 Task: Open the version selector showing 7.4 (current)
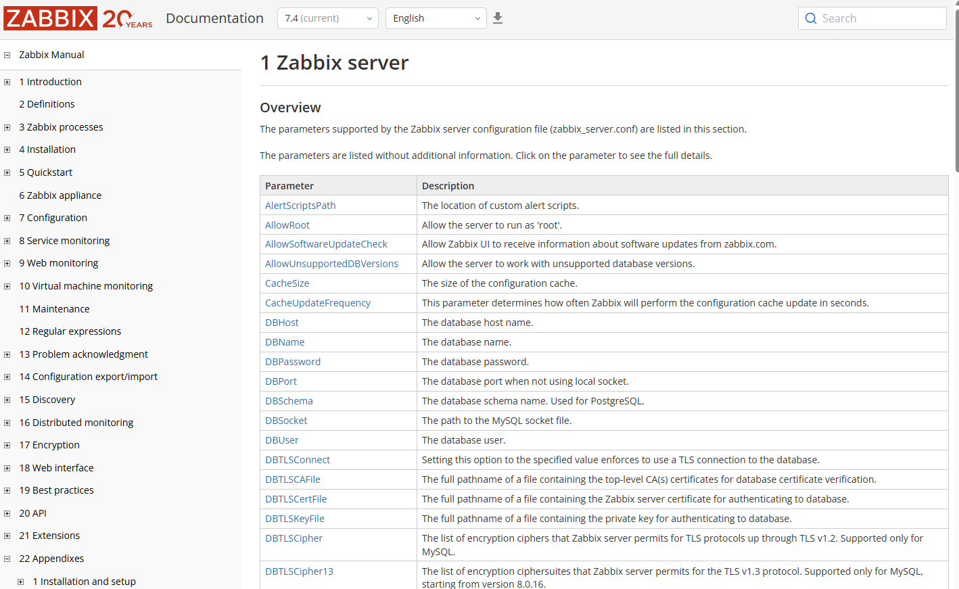(x=327, y=18)
